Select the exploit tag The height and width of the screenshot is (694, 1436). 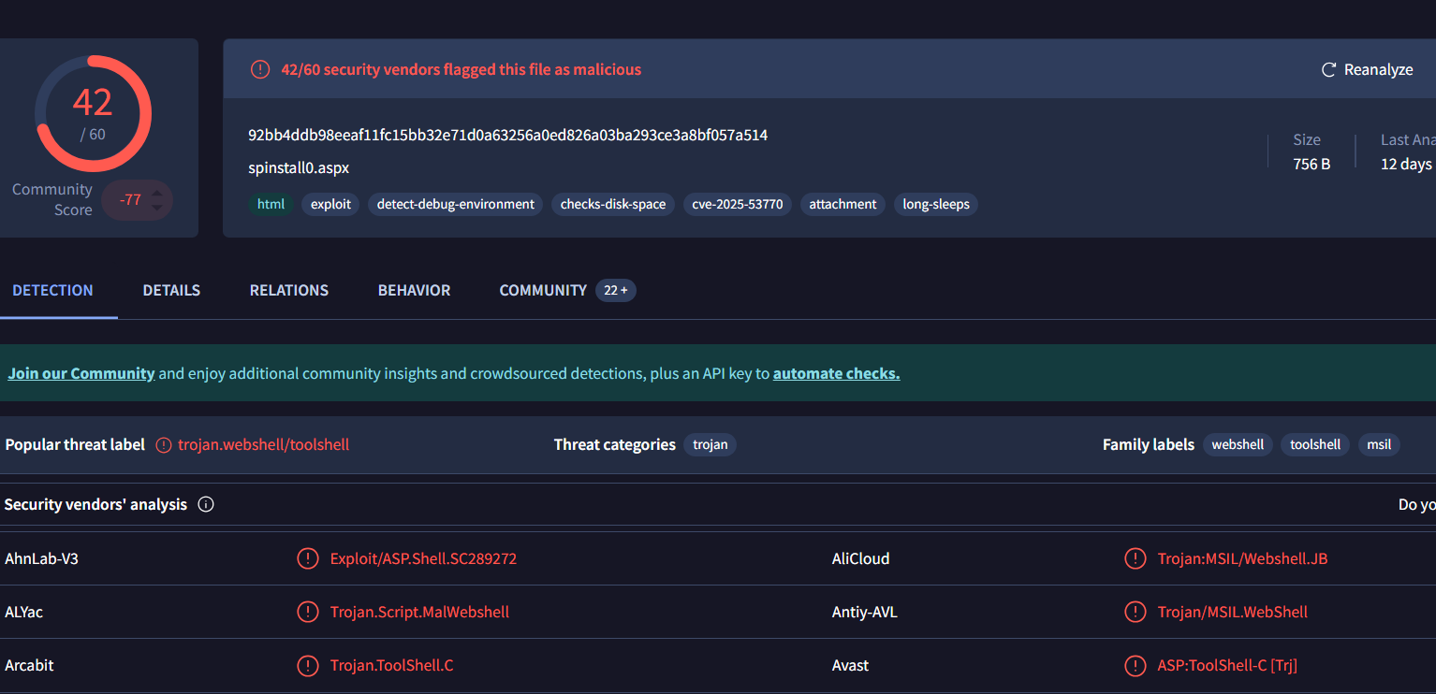coord(330,204)
